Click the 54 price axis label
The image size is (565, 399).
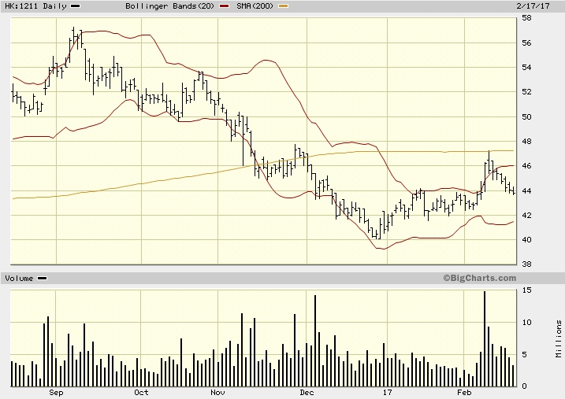tap(526, 67)
